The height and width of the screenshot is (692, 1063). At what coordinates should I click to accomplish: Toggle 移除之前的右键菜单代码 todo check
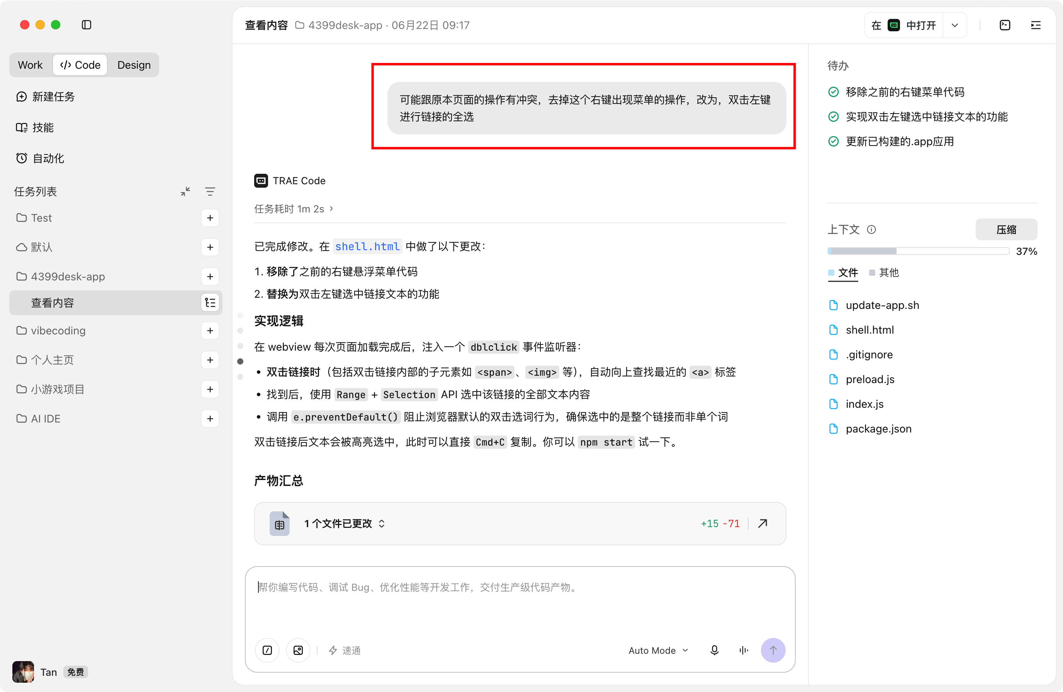click(x=833, y=92)
